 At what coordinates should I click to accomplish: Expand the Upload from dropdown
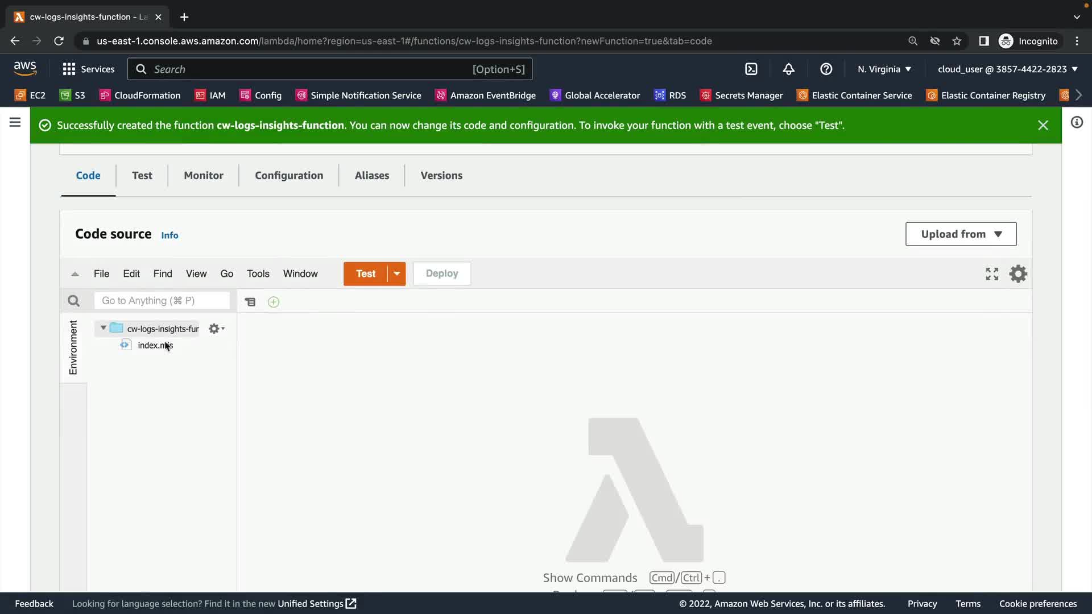point(961,234)
